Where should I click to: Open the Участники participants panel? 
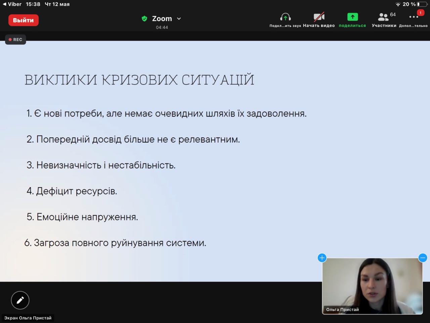coord(384,17)
